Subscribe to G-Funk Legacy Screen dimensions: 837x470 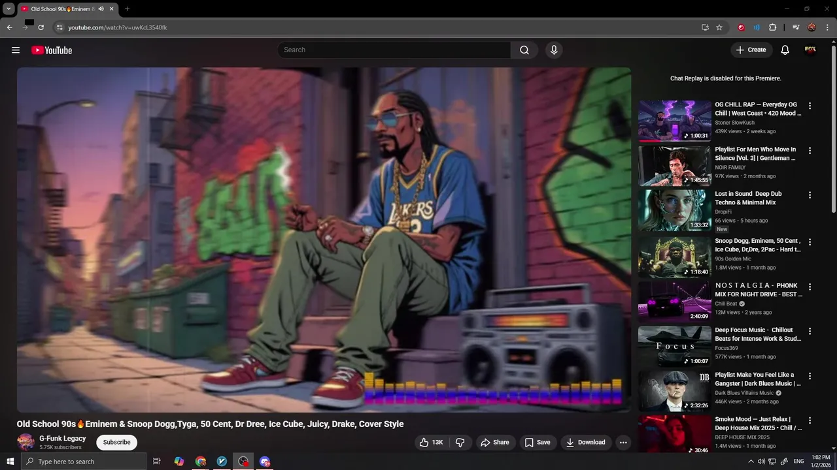coord(116,442)
